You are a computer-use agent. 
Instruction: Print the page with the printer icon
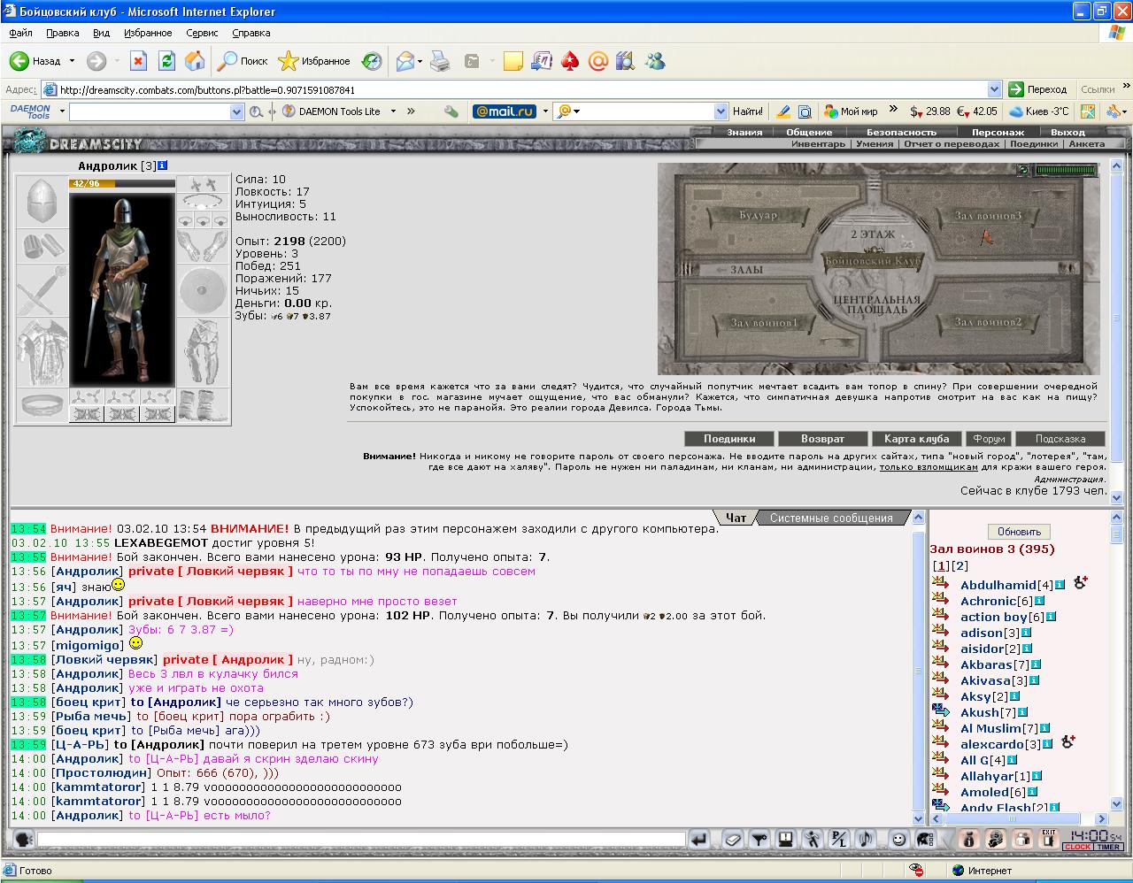point(440,61)
